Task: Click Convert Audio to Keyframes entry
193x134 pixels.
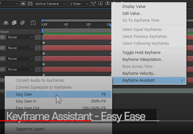Action: 40,81
